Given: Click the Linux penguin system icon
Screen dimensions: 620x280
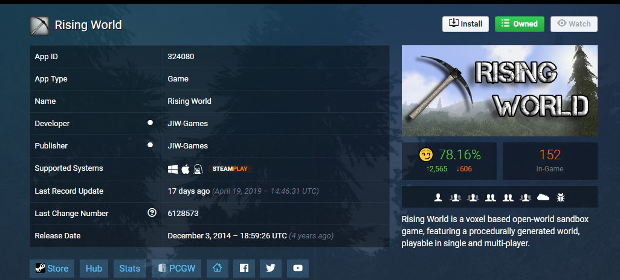Looking at the screenshot, I should point(198,169).
